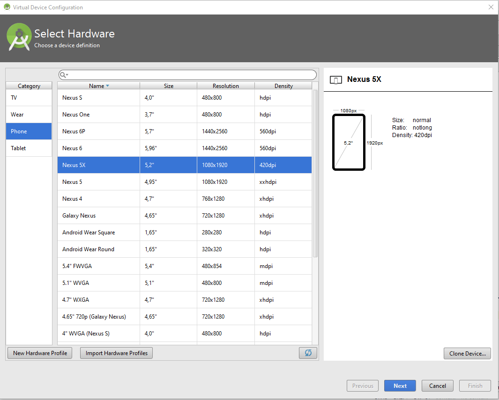
Task: Click the search magnifier icon
Action: 64,75
